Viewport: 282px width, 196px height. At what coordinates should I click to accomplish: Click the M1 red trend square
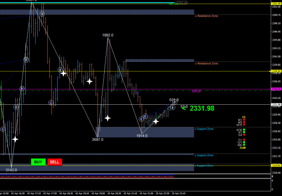pyautogui.click(x=244, y=120)
